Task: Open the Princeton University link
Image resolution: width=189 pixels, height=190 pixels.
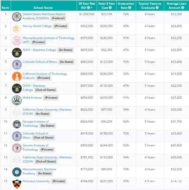Action: [x=36, y=181]
